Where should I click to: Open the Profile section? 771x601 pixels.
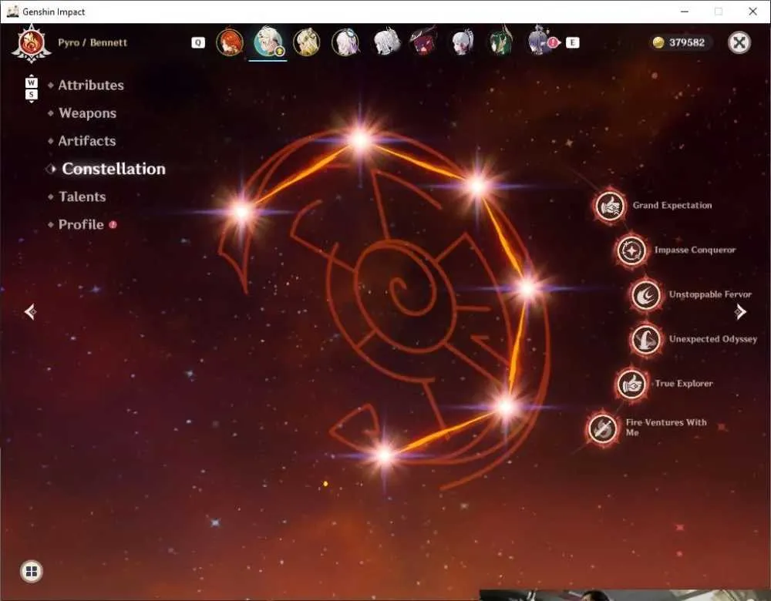pyautogui.click(x=81, y=224)
